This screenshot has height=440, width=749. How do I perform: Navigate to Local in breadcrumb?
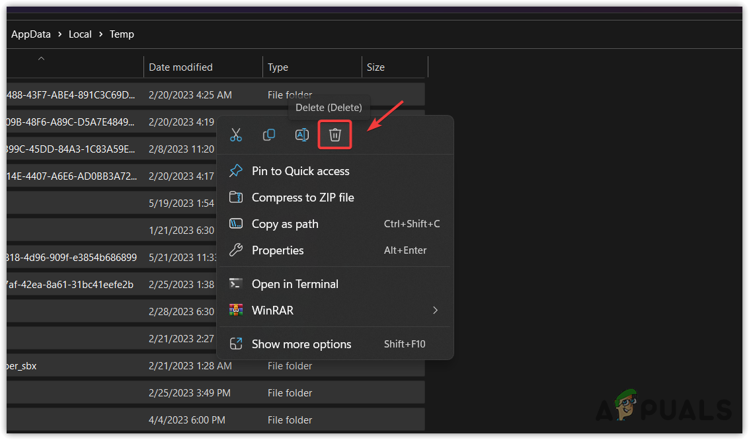point(80,34)
